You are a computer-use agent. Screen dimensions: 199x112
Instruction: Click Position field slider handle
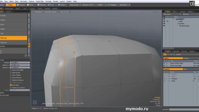[x=29, y=63]
